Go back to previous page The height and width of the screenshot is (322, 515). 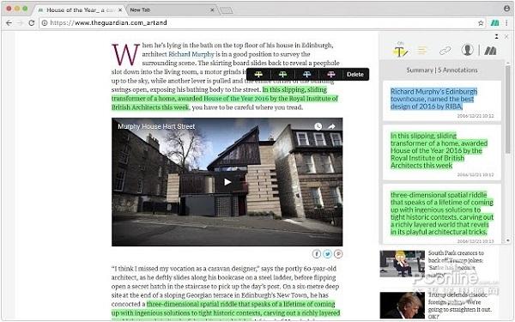click(x=9, y=23)
